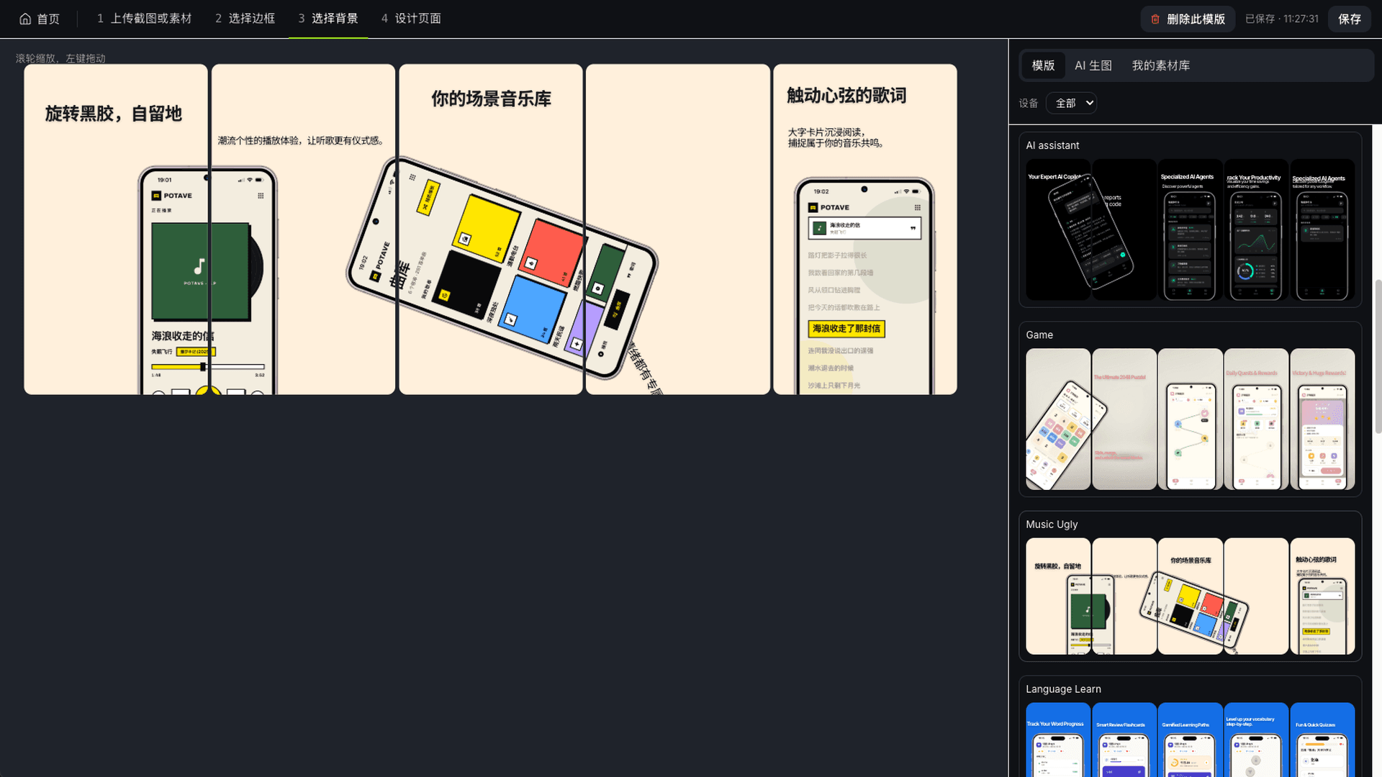The height and width of the screenshot is (777, 1382).
Task: Delete this template with 删除此模版
Action: point(1188,19)
